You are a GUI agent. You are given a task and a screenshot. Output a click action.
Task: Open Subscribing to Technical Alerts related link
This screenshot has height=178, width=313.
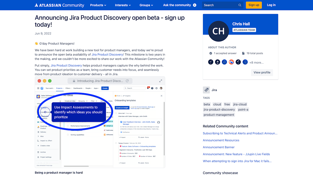click(240, 133)
